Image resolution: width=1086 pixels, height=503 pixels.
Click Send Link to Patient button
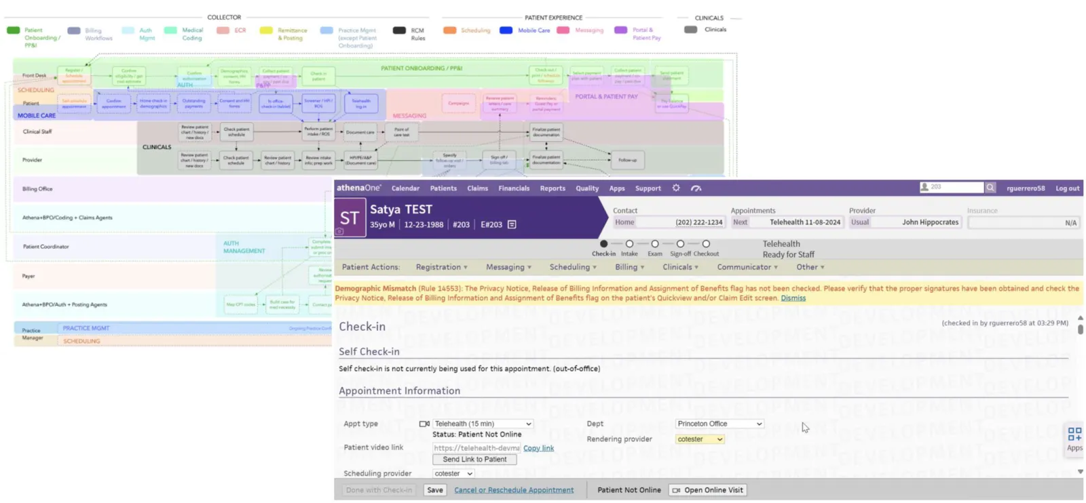(x=474, y=459)
